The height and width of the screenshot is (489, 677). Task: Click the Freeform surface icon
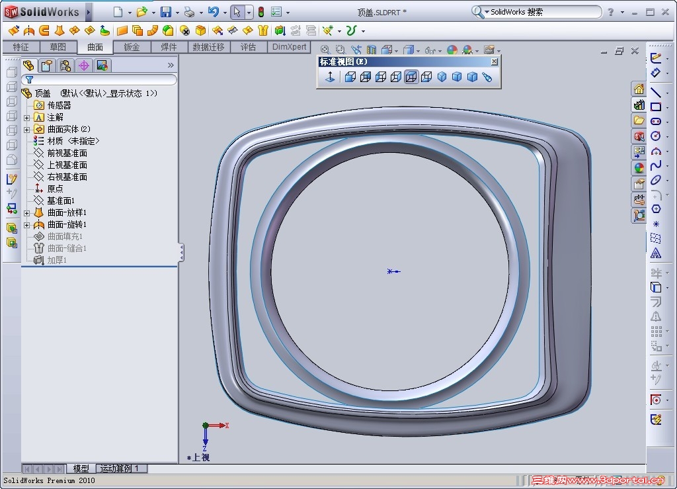click(105, 30)
